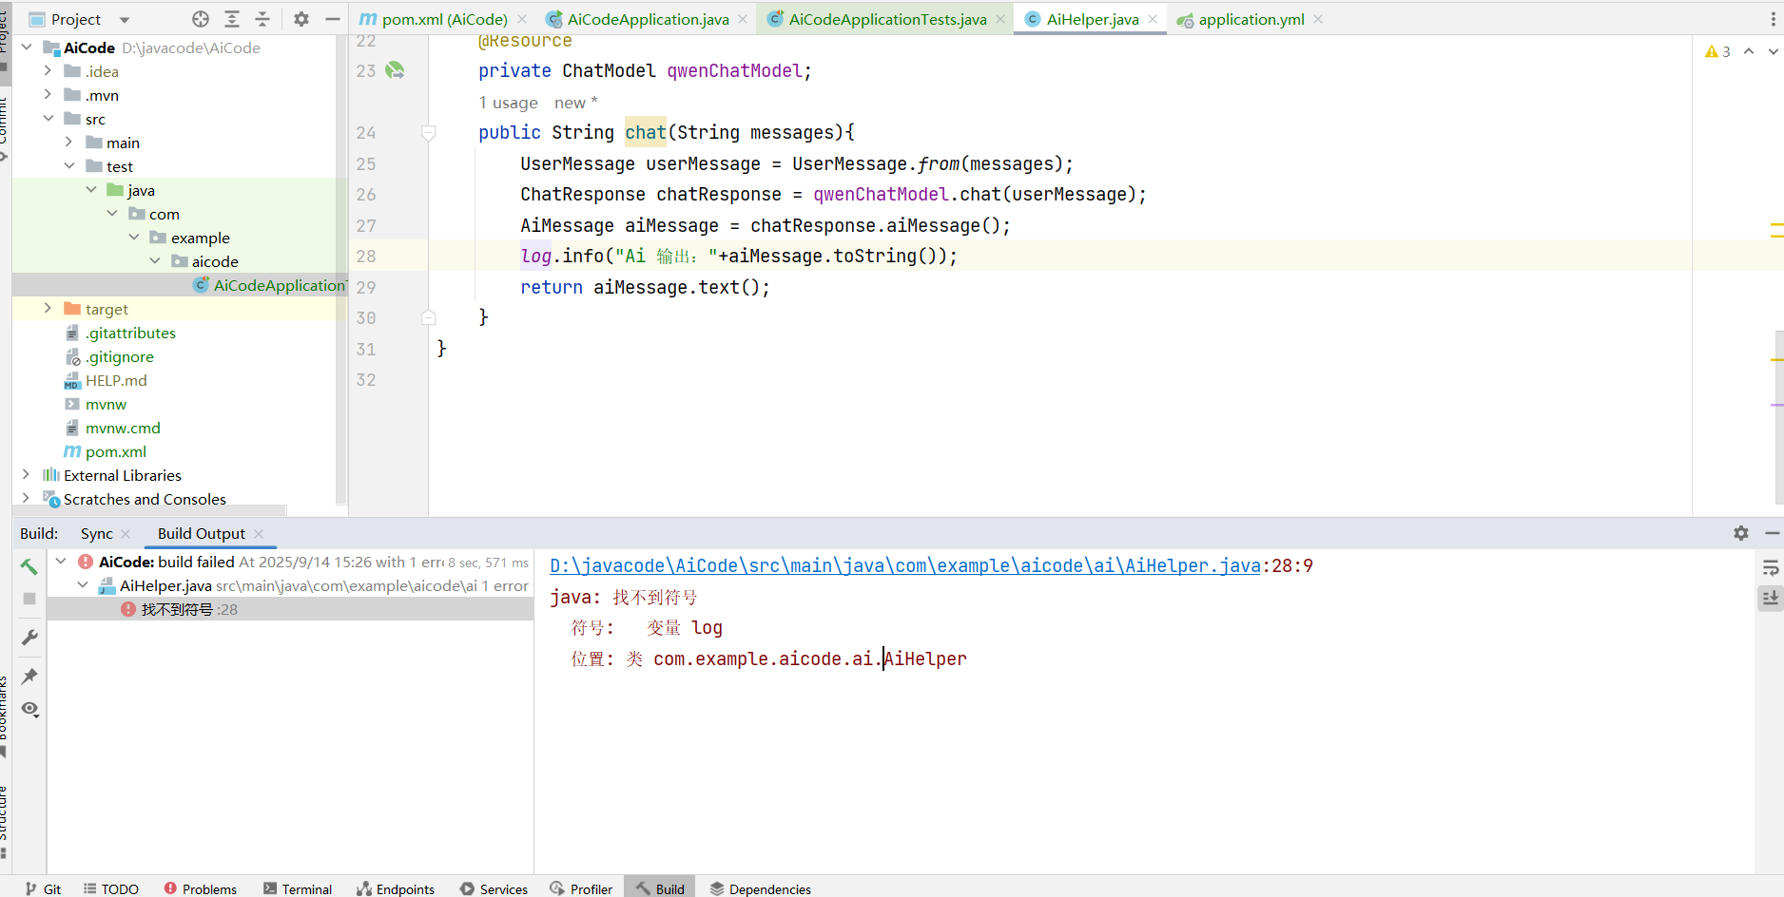
Task: Select opened file with the crosshair icon
Action: [200, 18]
